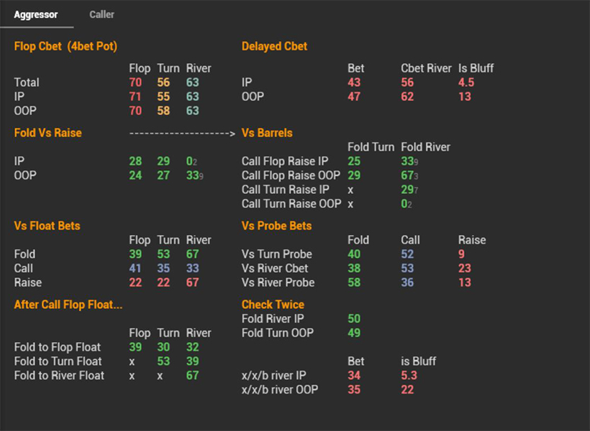Open the Vs Float Bets heading
The image size is (590, 431).
tap(47, 226)
